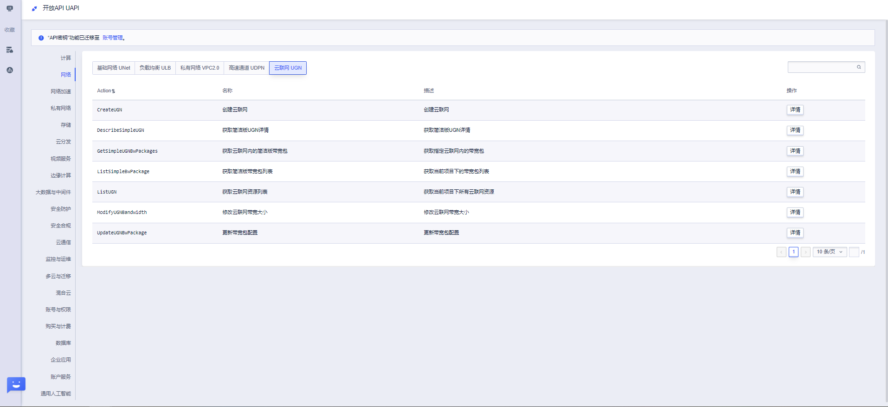Click the CreateUGN action name
The height and width of the screenshot is (407, 888).
[x=109, y=110]
